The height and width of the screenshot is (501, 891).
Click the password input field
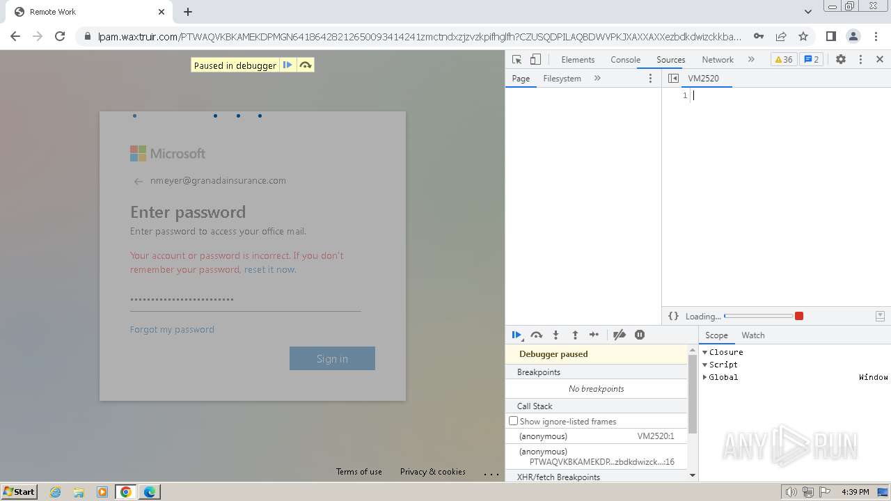pos(245,300)
